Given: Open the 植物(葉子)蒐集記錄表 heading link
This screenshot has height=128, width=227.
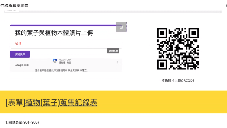Looking at the screenshot, I should pos(61,102).
